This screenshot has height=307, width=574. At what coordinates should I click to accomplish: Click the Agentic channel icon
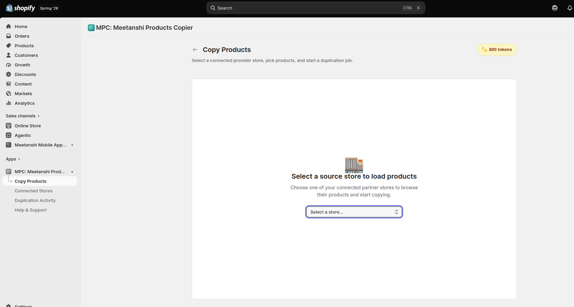tap(9, 135)
